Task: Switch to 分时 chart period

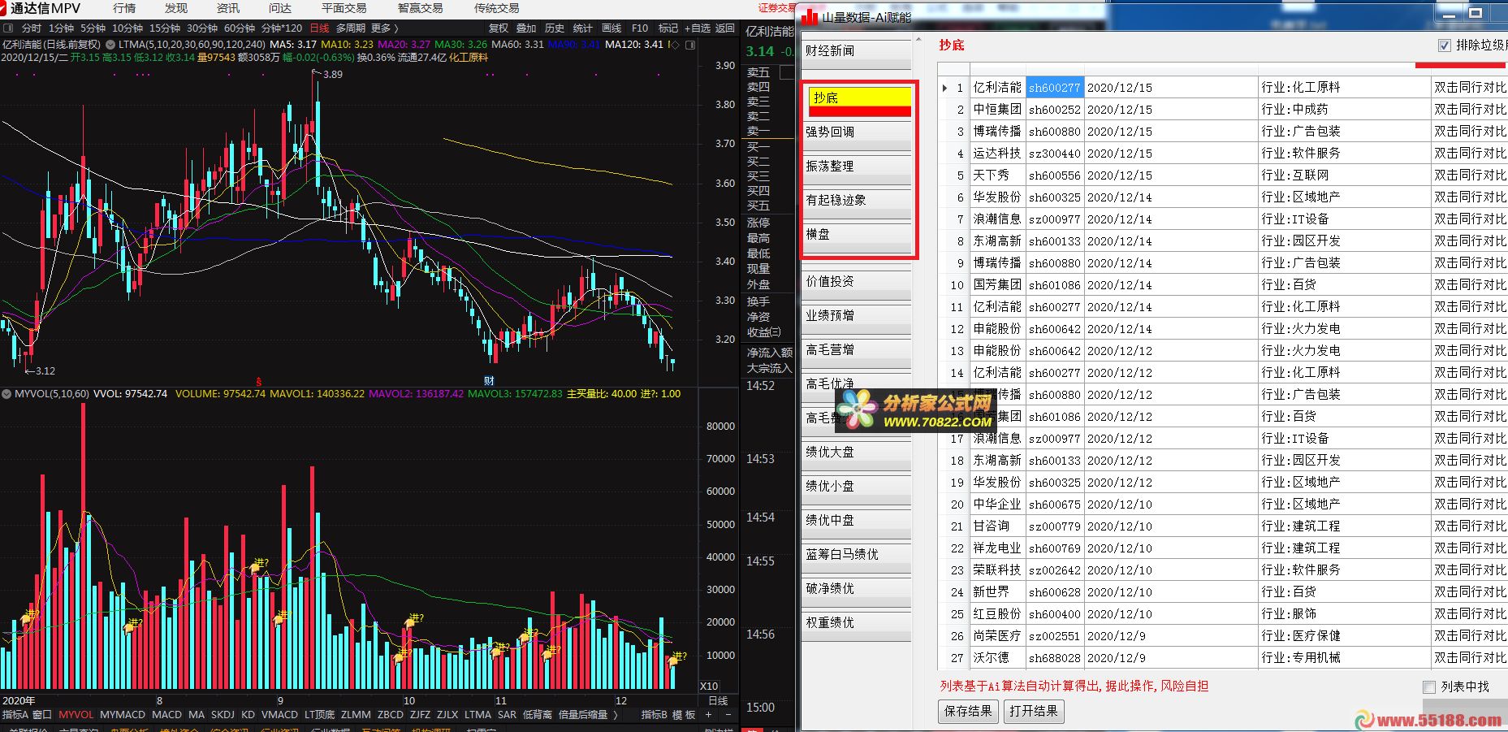Action: [x=31, y=28]
